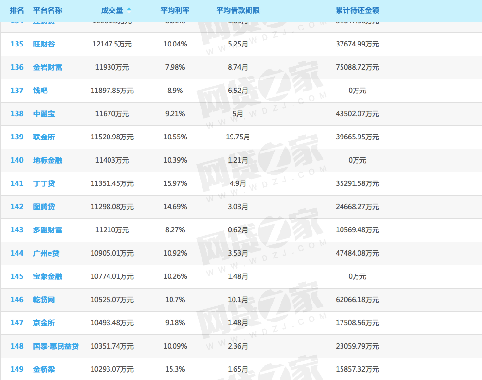This screenshot has width=482, height=380.
Task: Open the 乾贷网 platform link
Action: coord(44,300)
